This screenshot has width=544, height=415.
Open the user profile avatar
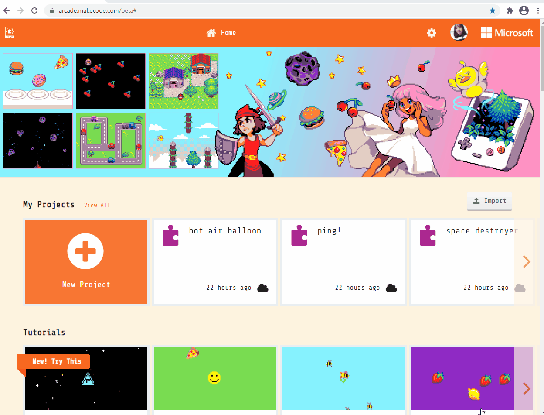[x=459, y=33]
